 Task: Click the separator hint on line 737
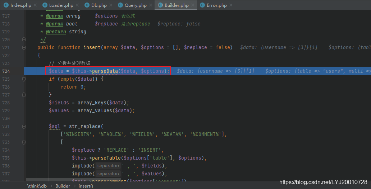108,174
